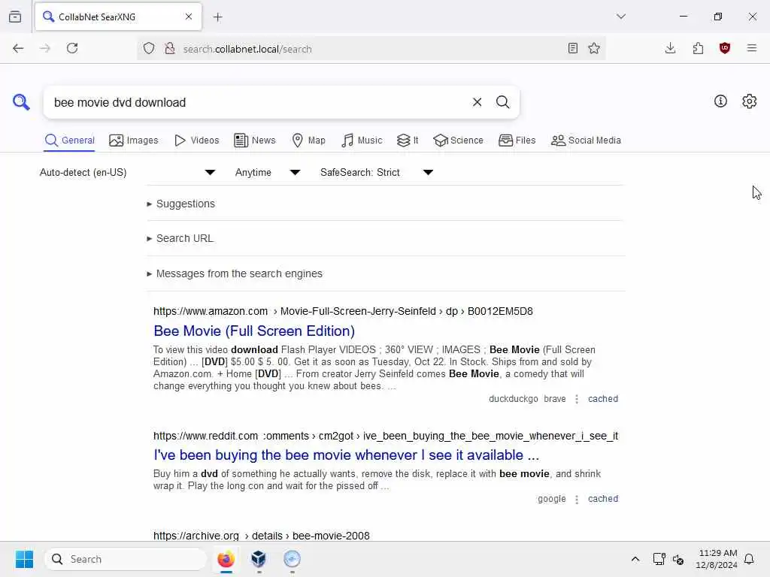Open the About info icon

(x=720, y=101)
